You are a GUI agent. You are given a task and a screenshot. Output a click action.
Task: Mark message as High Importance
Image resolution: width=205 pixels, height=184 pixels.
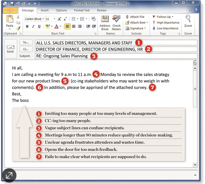point(166,22)
